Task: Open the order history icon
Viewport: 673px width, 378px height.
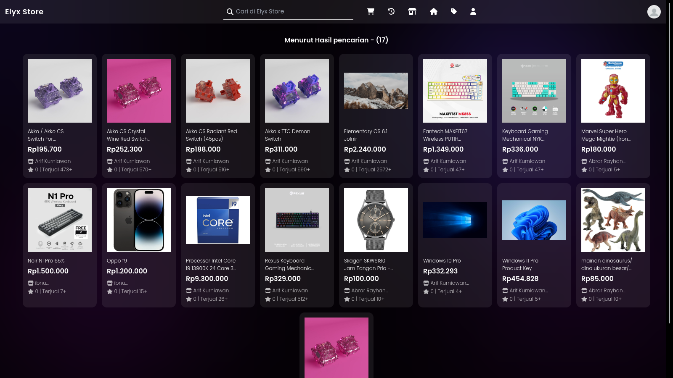Action: click(391, 11)
